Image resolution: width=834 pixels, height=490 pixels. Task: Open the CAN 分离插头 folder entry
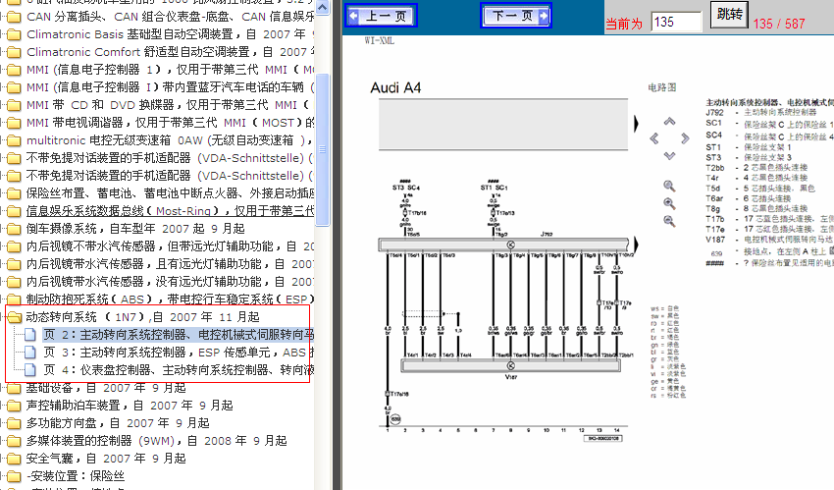coord(170,17)
